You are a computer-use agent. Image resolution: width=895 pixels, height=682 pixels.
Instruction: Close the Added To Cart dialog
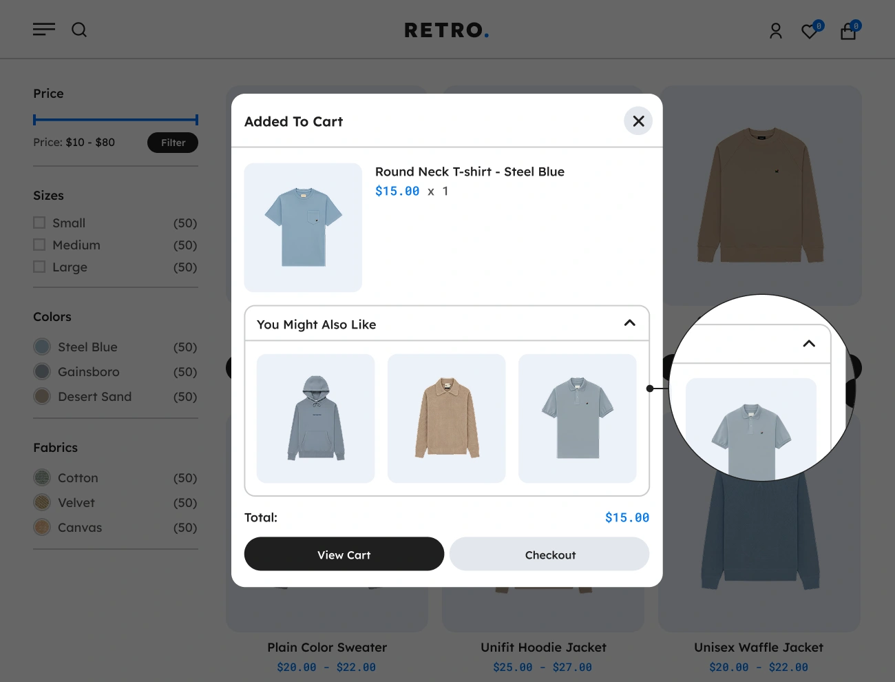click(638, 121)
